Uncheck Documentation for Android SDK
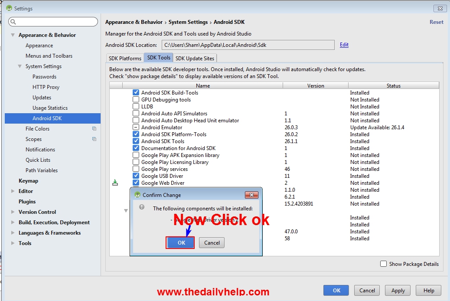The image size is (450, 301). point(136,148)
